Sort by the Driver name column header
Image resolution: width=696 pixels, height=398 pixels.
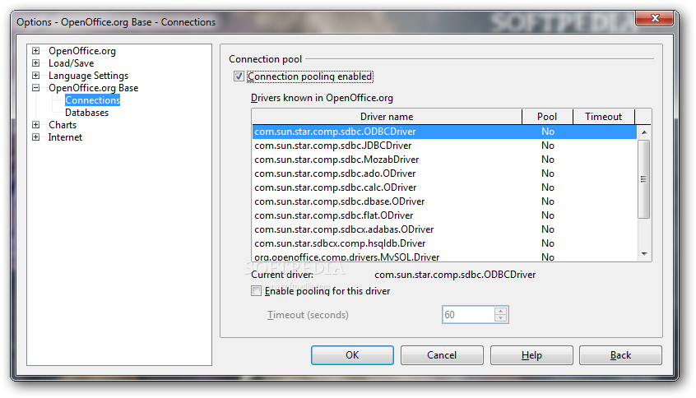click(x=387, y=117)
